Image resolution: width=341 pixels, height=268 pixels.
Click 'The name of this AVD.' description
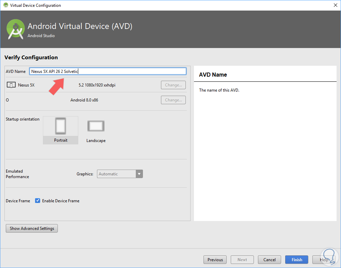219,90
